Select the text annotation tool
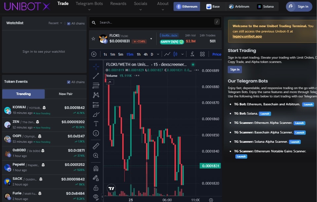The width and height of the screenshot is (317, 202). (96, 124)
